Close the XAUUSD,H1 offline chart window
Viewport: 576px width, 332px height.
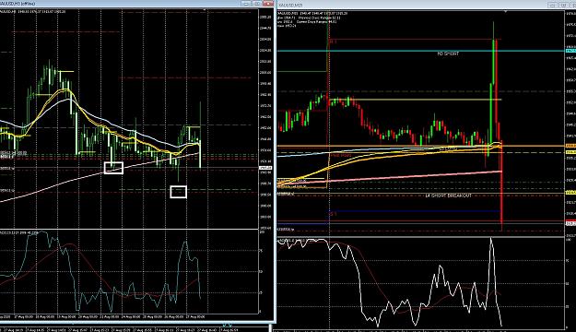pyautogui.click(x=268, y=4)
